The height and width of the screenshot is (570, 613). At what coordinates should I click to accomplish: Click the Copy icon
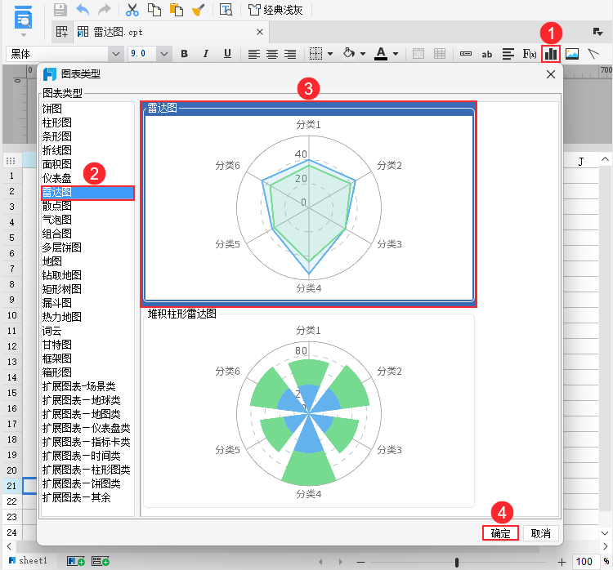point(154,9)
